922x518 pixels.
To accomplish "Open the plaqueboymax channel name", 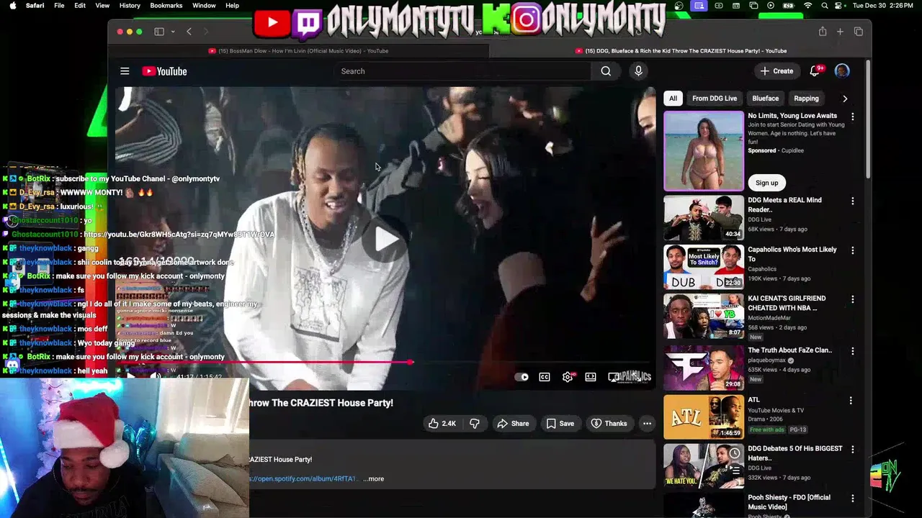I will click(x=767, y=360).
